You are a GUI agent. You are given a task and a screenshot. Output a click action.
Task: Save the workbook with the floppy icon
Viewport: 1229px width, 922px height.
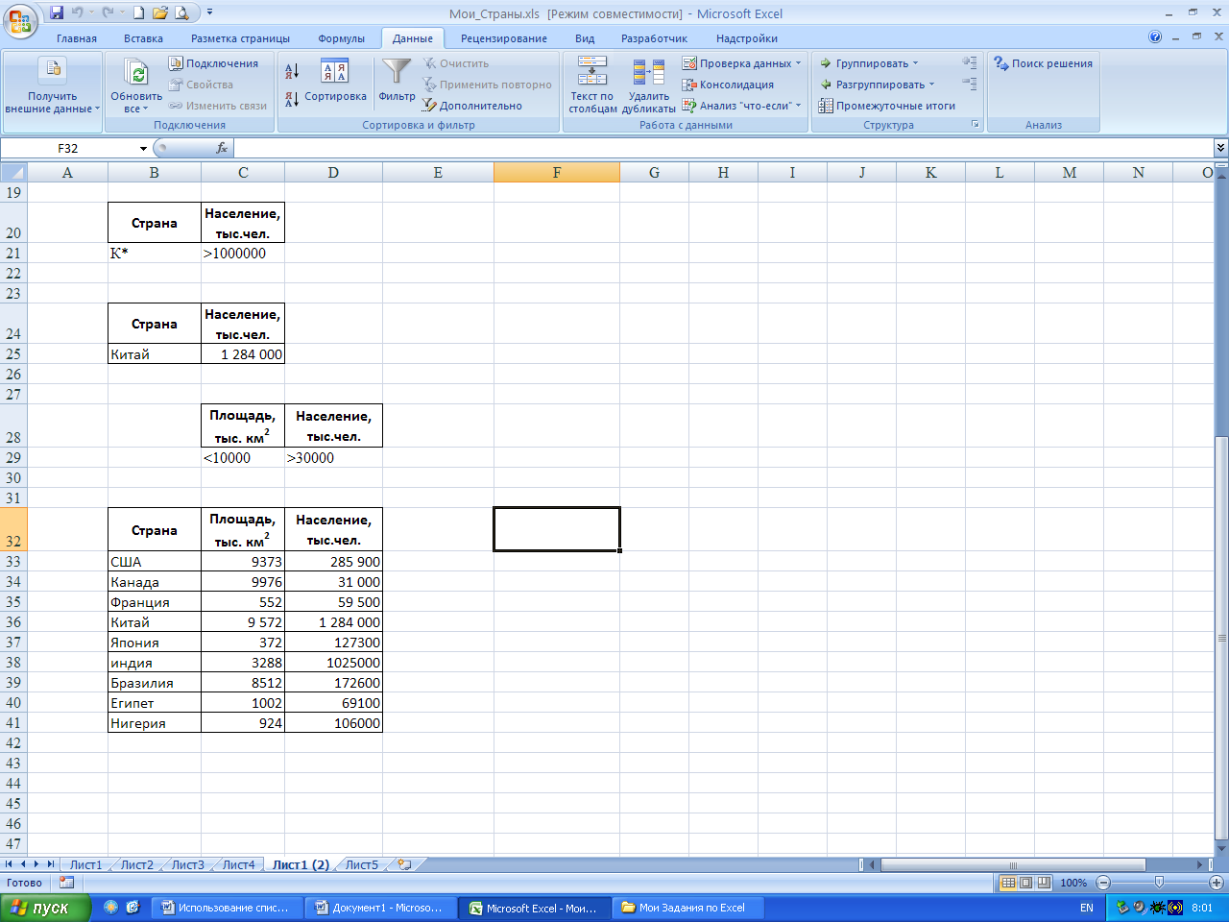[x=56, y=12]
